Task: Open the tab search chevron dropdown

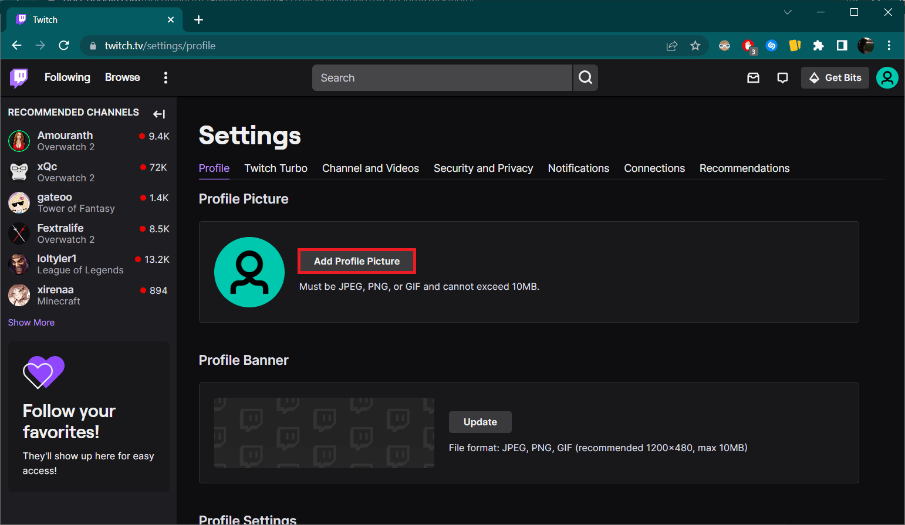Action: [788, 12]
